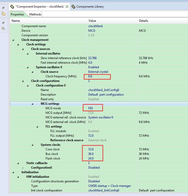Edit the Clock frequency value 9.6

click(x=90, y=76)
